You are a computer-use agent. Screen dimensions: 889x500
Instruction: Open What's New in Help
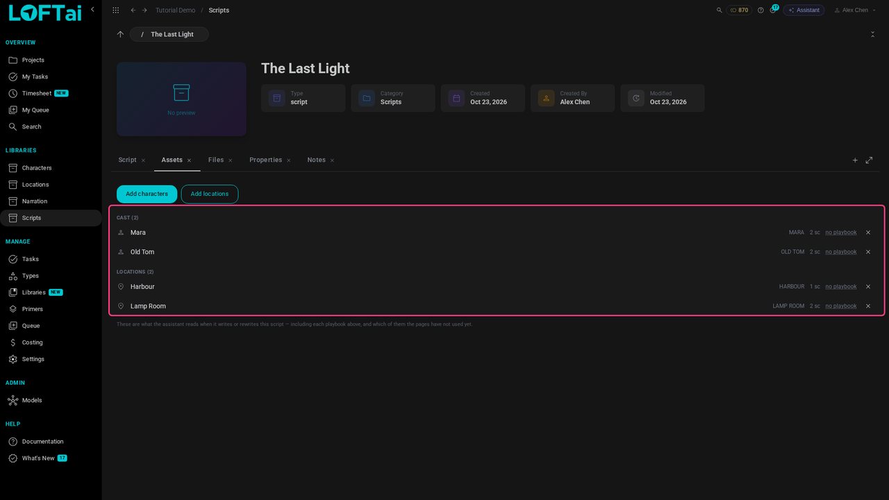(38, 458)
